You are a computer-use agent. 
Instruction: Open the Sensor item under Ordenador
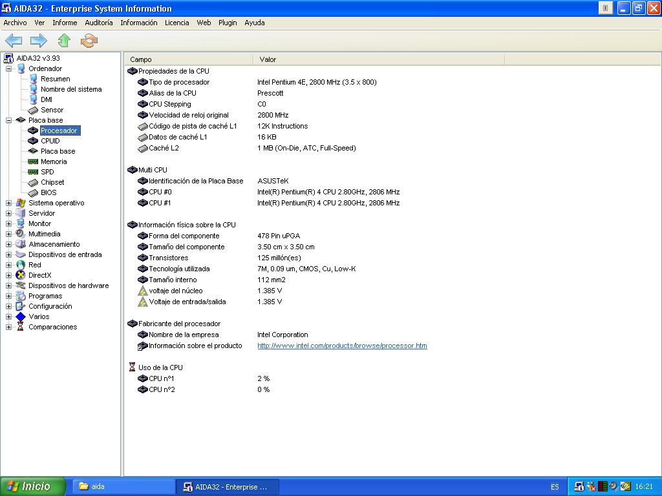coord(52,110)
